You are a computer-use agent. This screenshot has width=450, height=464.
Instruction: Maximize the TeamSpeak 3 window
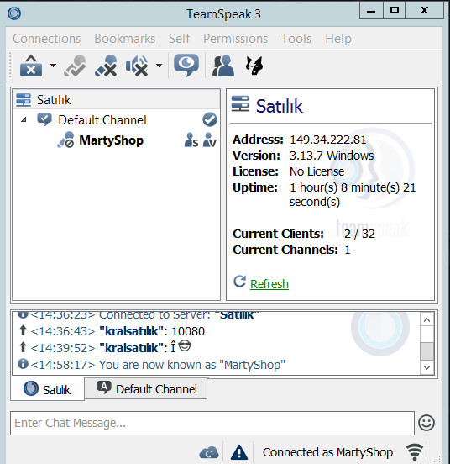[394, 11]
